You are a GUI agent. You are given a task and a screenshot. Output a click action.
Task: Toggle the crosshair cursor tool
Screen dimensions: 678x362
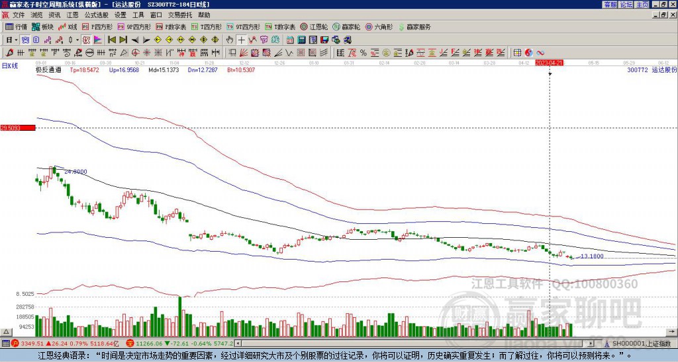point(241,40)
